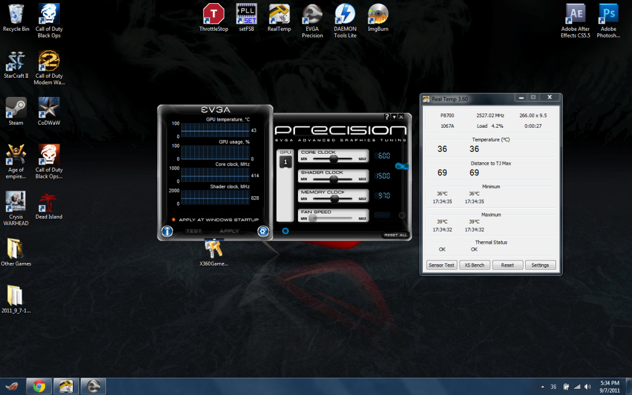Image resolution: width=632 pixels, height=395 pixels.
Task: Click the Test button in EVGA Precision
Action: coord(194,231)
